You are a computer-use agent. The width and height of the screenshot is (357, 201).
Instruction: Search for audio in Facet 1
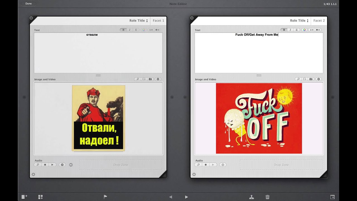click(38, 165)
